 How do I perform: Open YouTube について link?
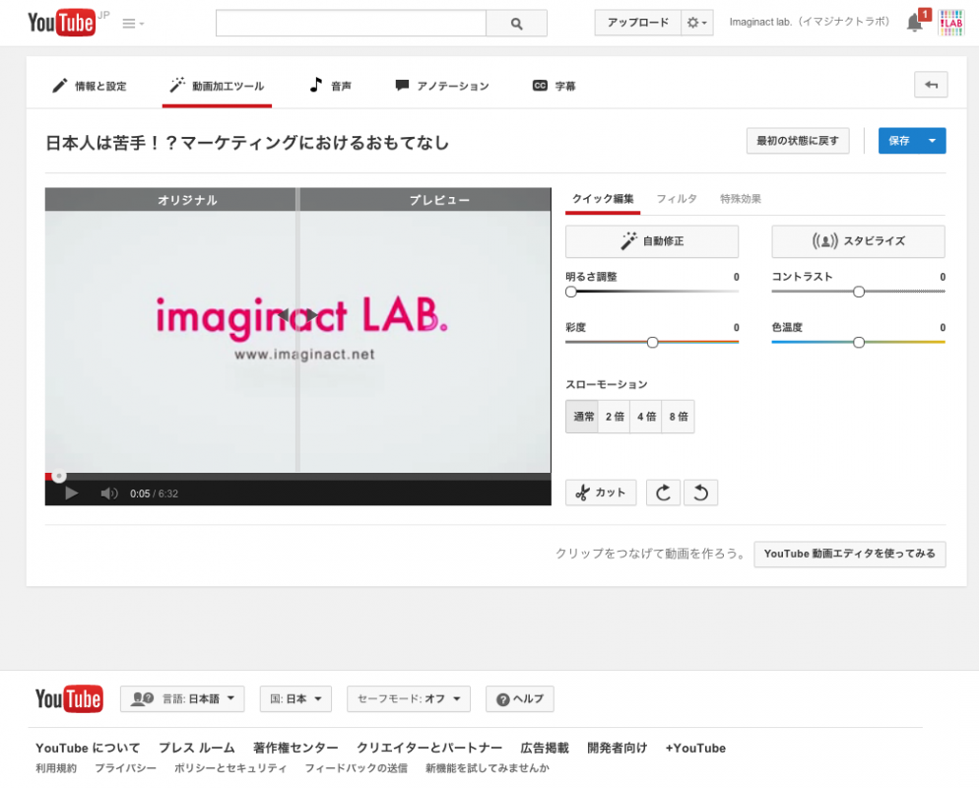(x=88, y=748)
